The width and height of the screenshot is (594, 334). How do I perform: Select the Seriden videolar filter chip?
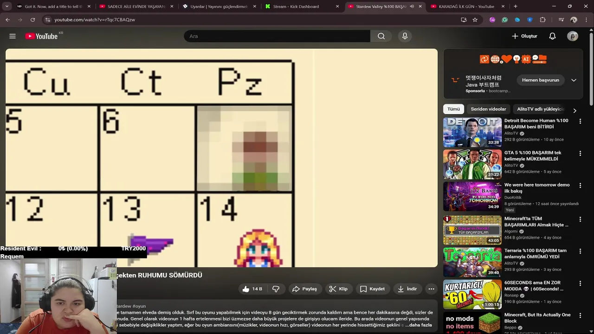click(488, 109)
